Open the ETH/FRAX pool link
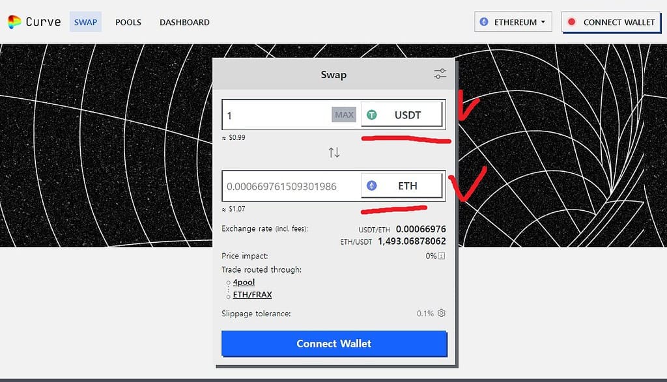The width and height of the screenshot is (667, 382). coord(252,294)
